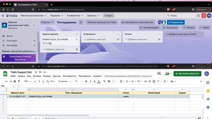Open the text color picker
This screenshot has width=212, height=119.
coord(99,81)
